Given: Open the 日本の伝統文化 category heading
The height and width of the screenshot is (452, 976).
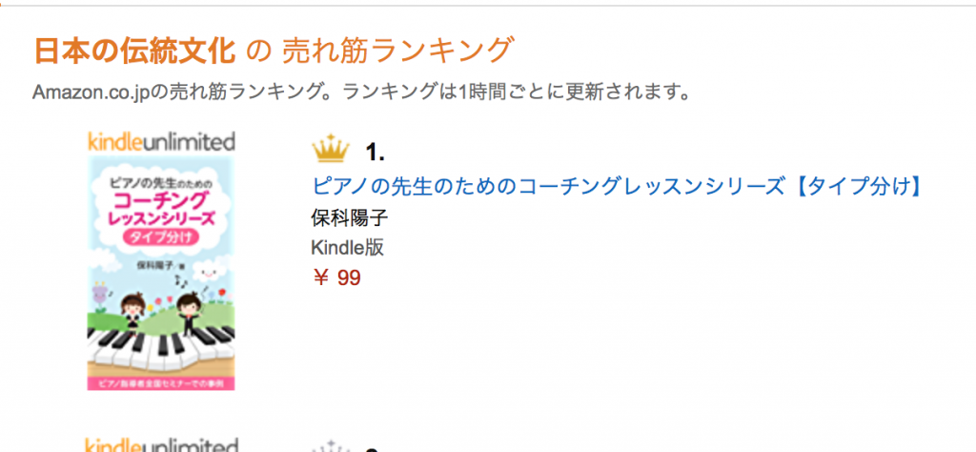Looking at the screenshot, I should [x=134, y=51].
